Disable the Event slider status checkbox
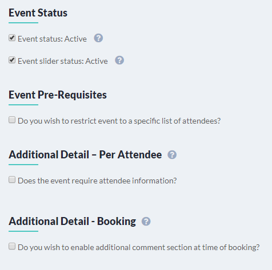This screenshot has height=270, width=272. 12,60
